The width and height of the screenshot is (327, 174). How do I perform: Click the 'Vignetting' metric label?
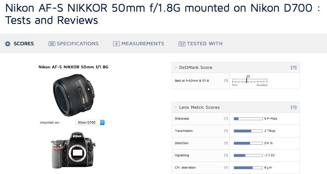182,155
